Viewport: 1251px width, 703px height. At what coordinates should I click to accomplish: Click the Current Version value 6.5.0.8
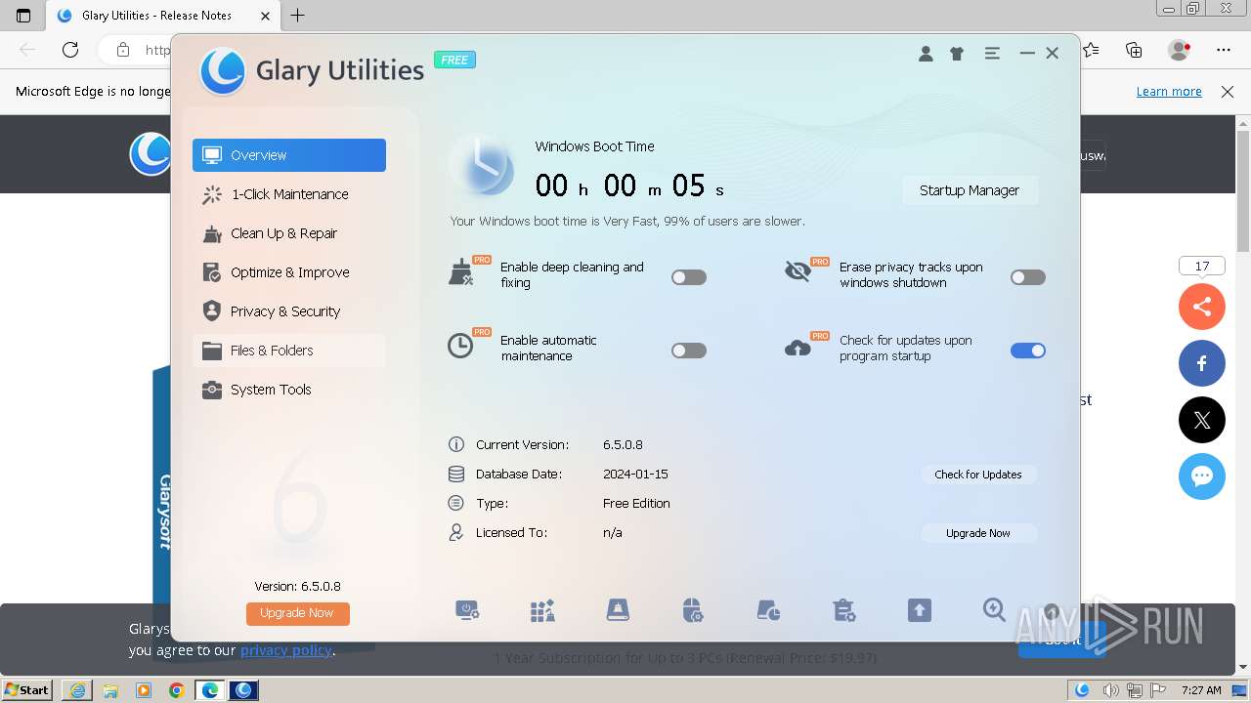(x=623, y=445)
